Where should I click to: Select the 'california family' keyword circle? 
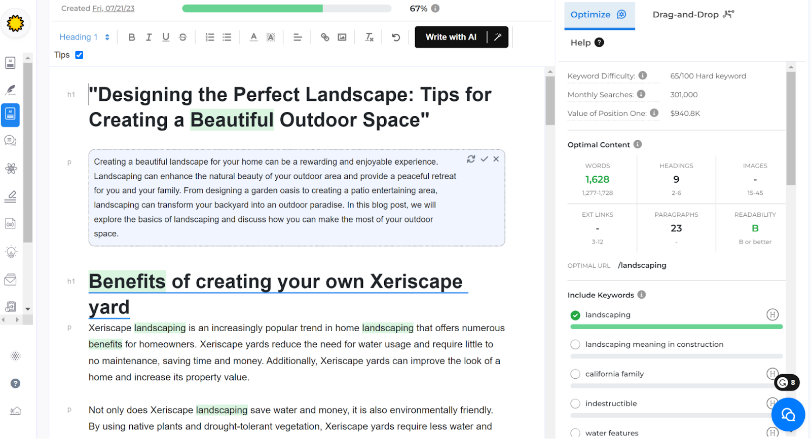[x=575, y=374]
